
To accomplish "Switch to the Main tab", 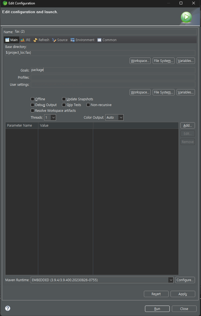I will [x=12, y=40].
